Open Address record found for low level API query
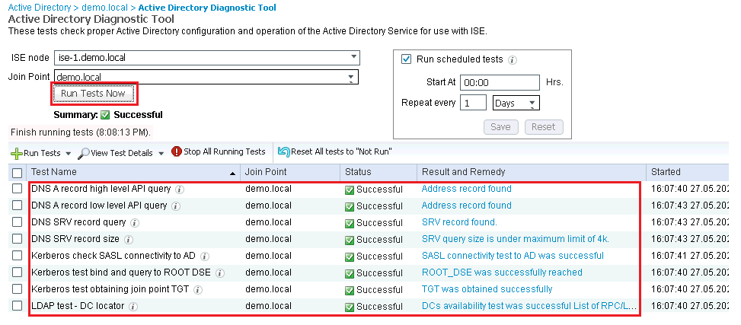 point(466,206)
